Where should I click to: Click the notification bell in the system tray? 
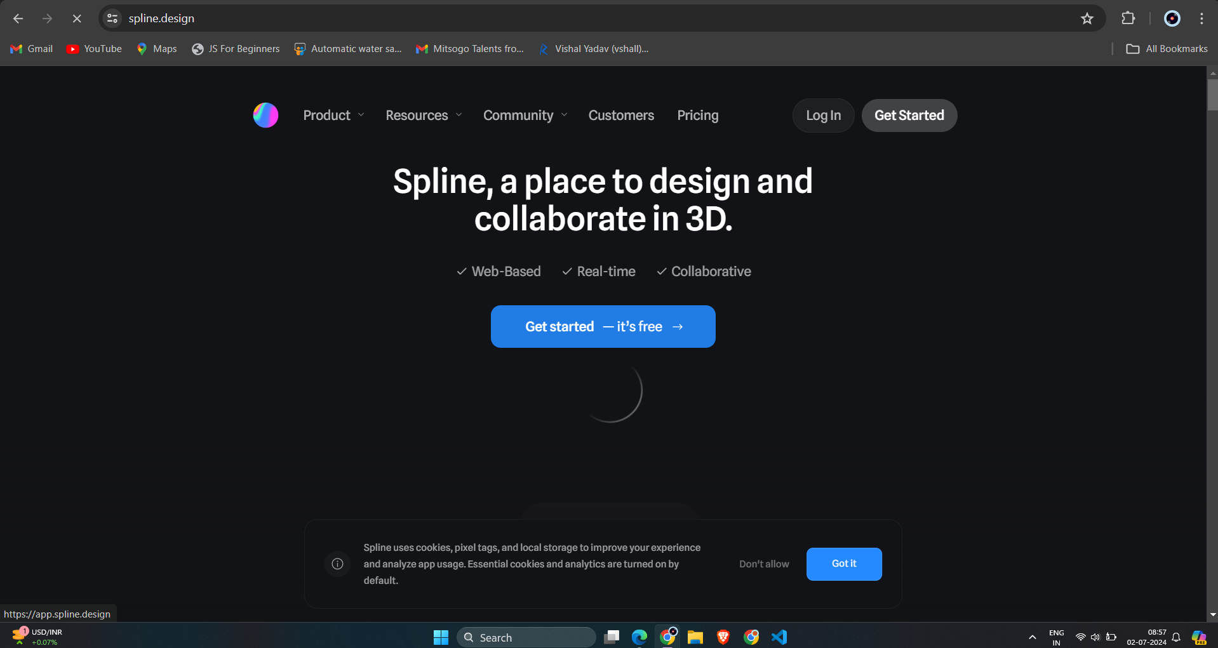1176,637
